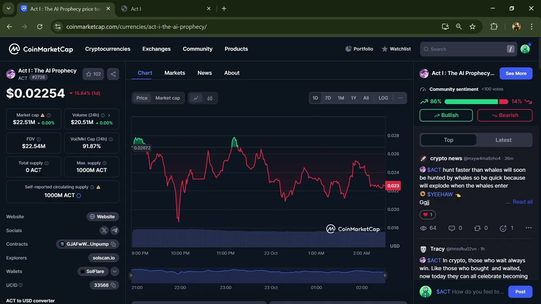The height and width of the screenshot is (304, 541).
Task: Switch community feed to Latest
Action: tap(503, 140)
